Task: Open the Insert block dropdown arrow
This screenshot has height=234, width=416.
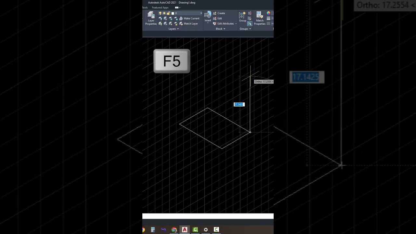Action: [208, 23]
